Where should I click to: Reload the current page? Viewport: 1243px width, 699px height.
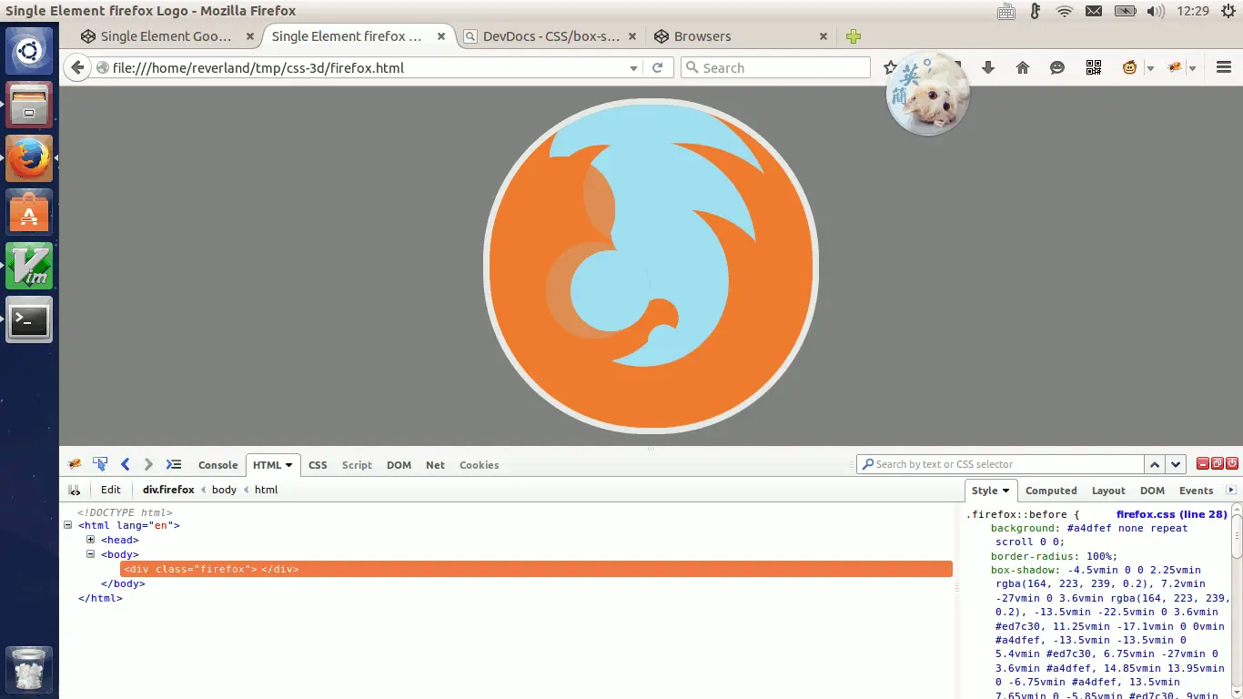tap(657, 68)
